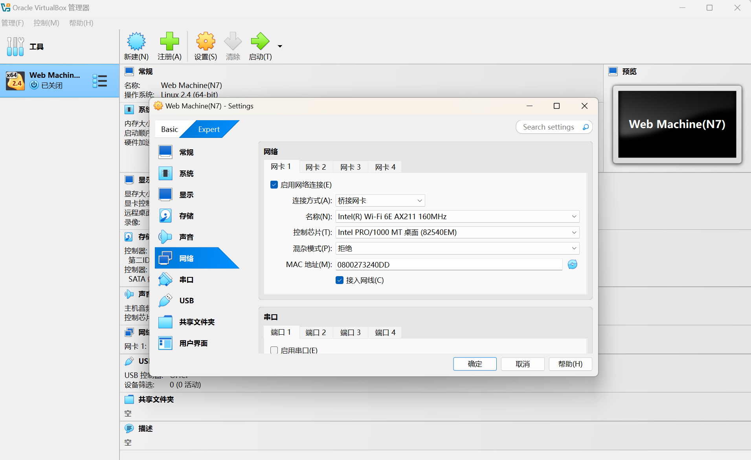Close the Settings dialog window
Screen dimensions: 751x460
(584, 106)
